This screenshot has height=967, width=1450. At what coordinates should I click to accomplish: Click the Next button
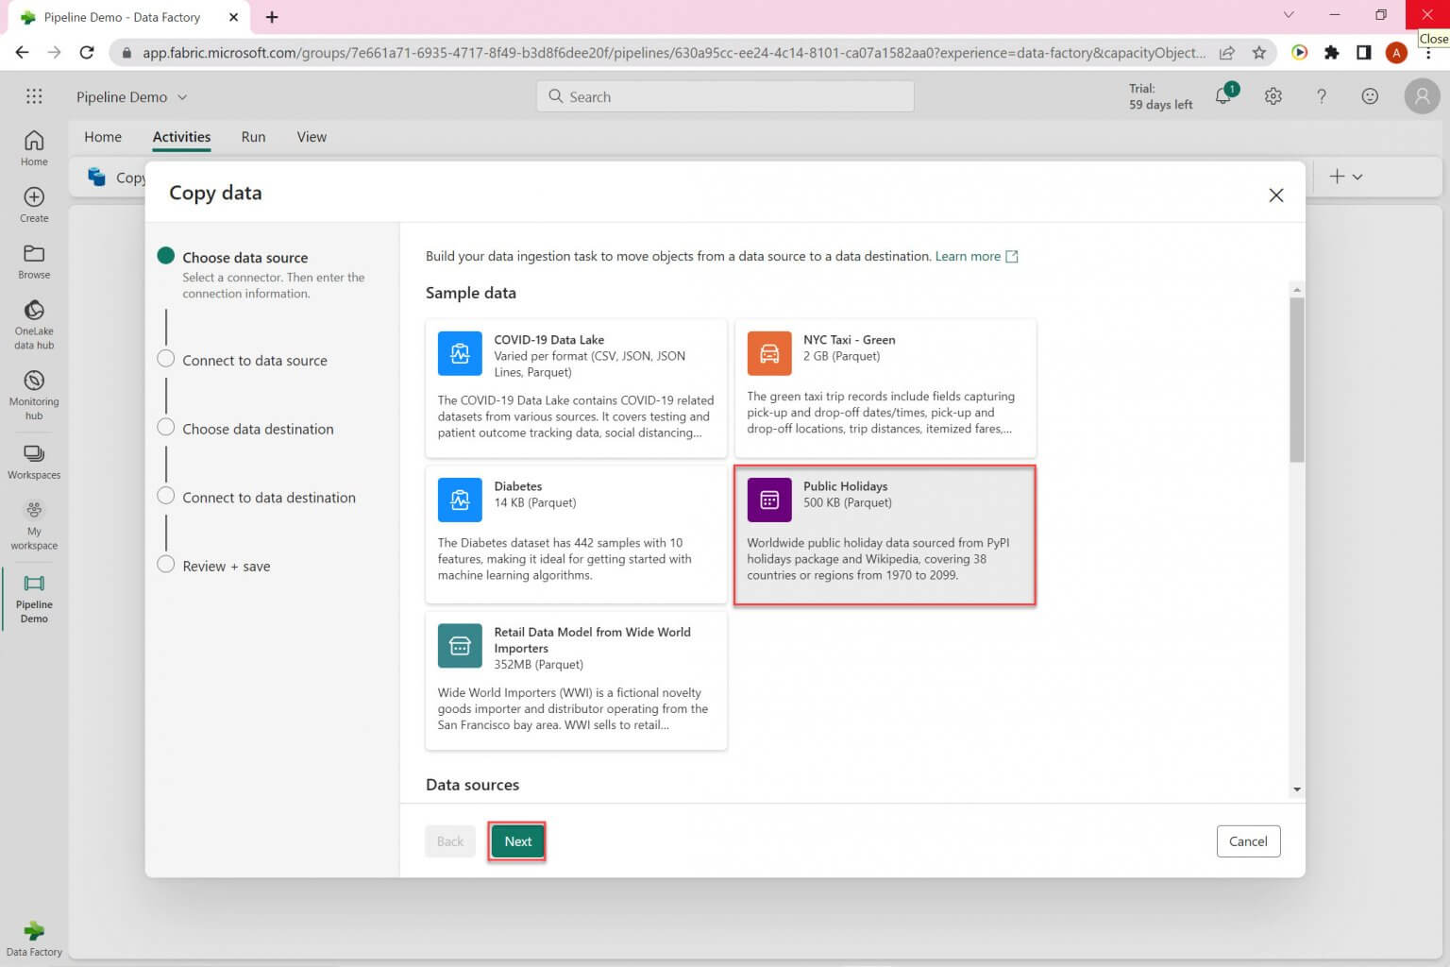click(517, 841)
